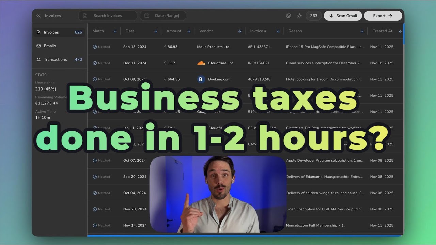Sort by Match column arrow
Screen dimensions: 436x245
click(115, 31)
